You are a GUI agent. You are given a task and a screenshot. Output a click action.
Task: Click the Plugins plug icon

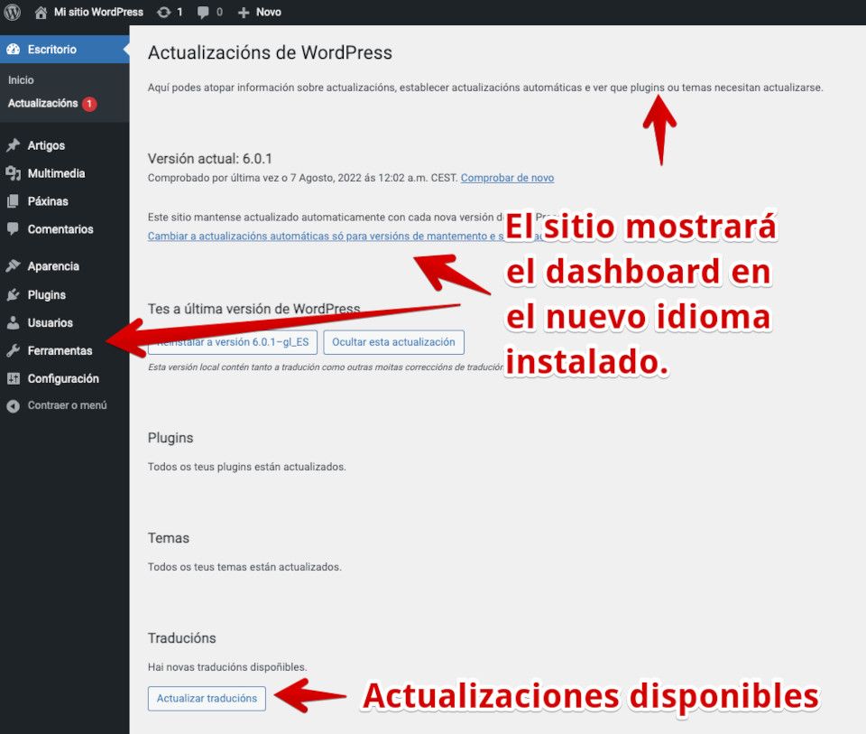[x=14, y=294]
